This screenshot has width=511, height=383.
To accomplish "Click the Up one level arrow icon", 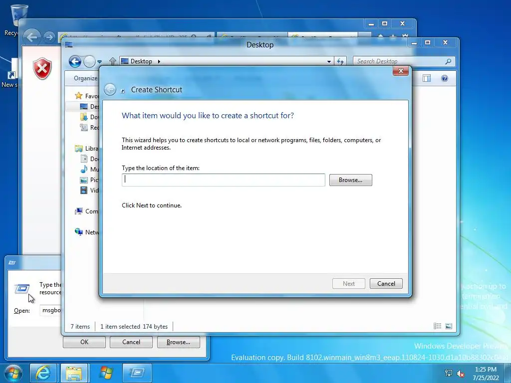I will point(113,61).
